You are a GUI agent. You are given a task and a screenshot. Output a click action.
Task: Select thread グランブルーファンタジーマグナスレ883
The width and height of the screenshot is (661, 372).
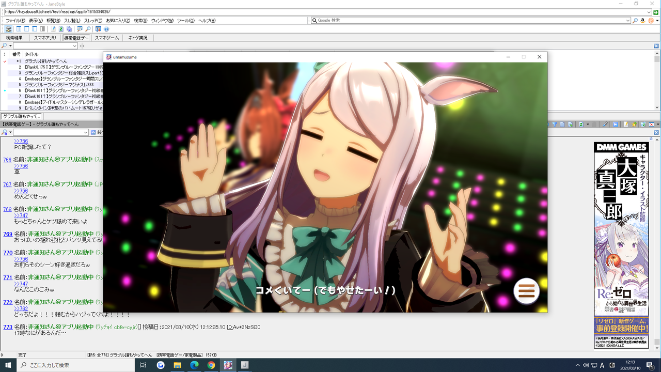[59, 85]
